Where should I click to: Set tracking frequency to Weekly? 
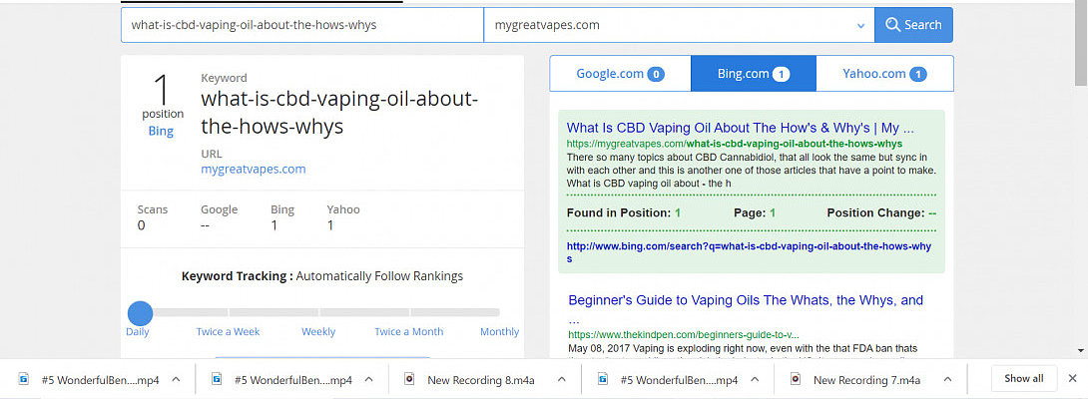click(x=318, y=332)
